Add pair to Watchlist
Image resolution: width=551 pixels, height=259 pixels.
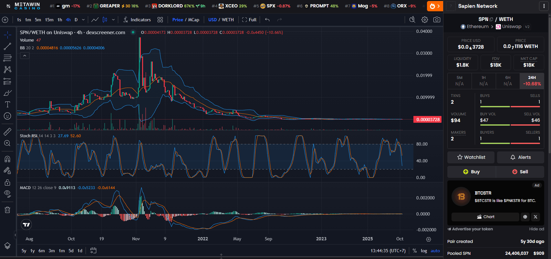[471, 157]
